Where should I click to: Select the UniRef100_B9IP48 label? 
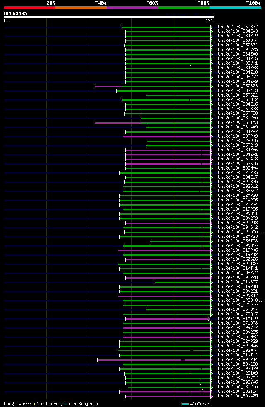pos(238,223)
